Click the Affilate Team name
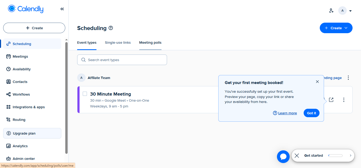 point(99,78)
